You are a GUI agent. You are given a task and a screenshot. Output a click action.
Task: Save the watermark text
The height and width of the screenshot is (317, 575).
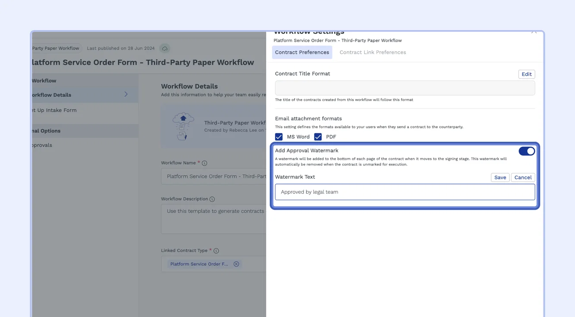click(500, 177)
